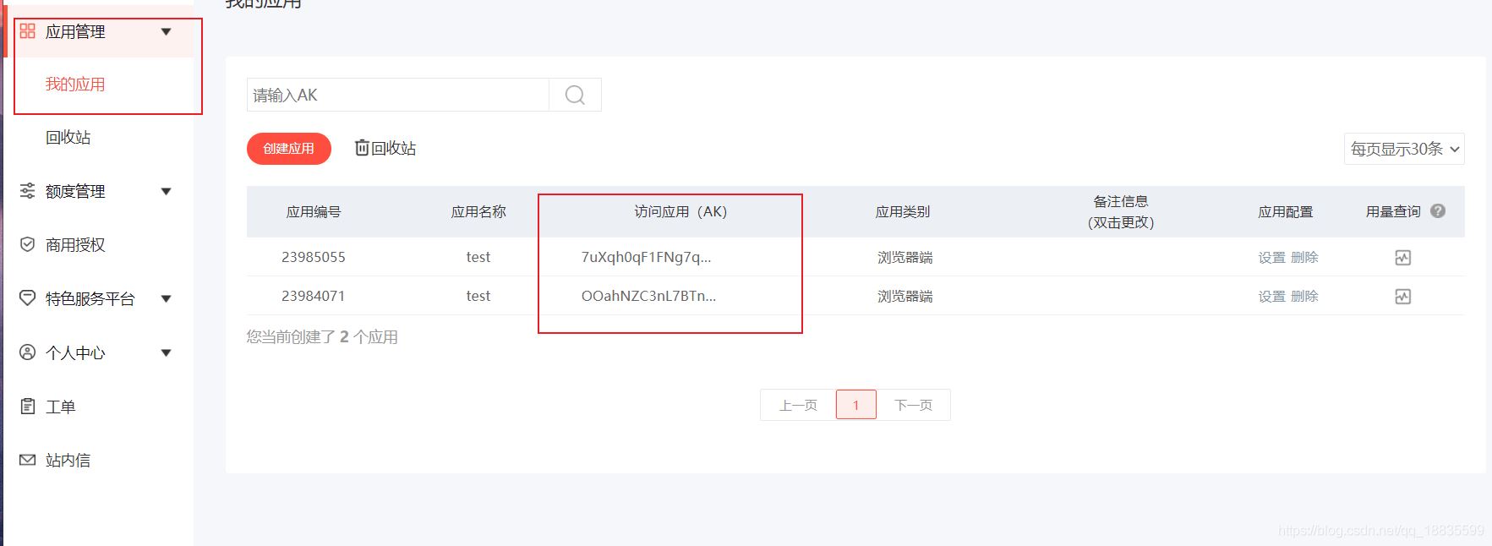The image size is (1492, 546).
Task: Click the 商用授权 shield icon in sidebar
Action: 28,244
